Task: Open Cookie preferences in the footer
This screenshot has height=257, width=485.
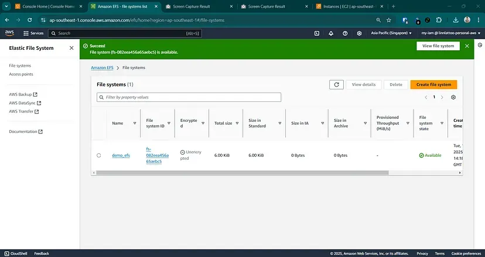Action: pyautogui.click(x=466, y=253)
